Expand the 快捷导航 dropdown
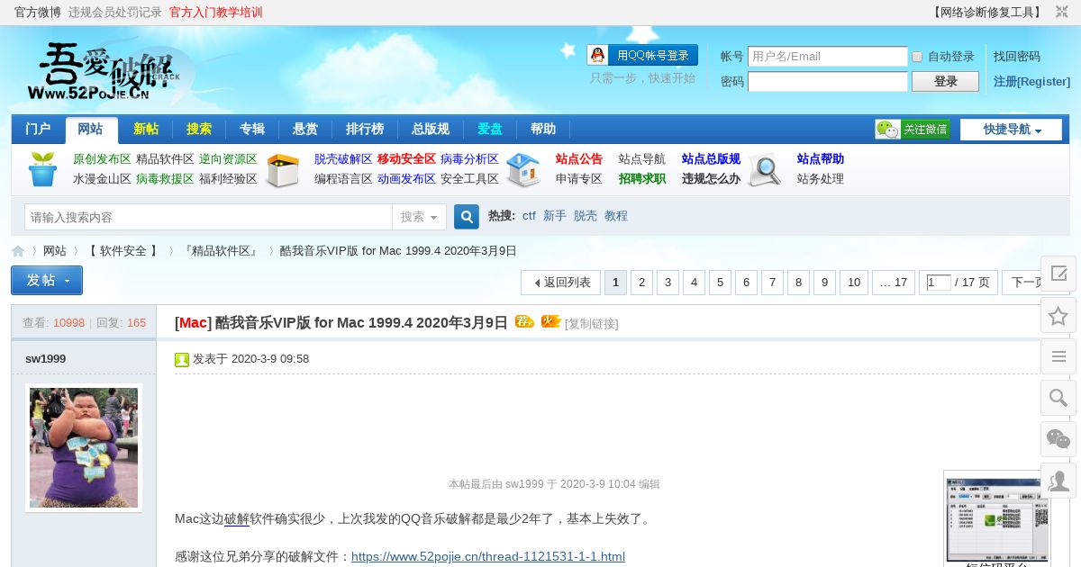This screenshot has height=567, width=1081. pos(1011,130)
